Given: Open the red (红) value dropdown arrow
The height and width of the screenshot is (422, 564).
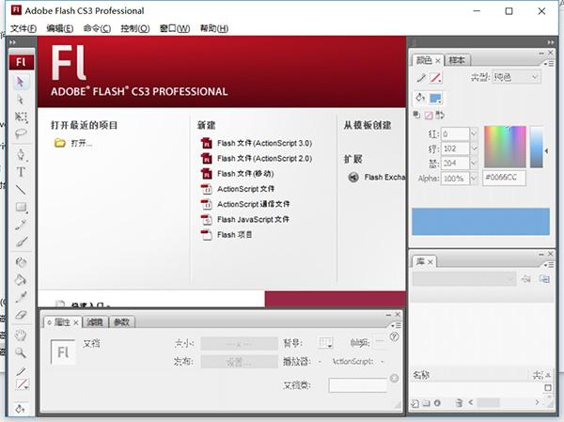Looking at the screenshot, I should click(473, 133).
